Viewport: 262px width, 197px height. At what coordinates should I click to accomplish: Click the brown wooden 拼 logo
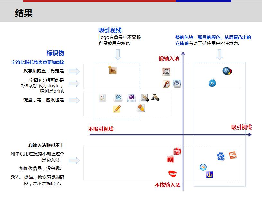click(x=113, y=70)
